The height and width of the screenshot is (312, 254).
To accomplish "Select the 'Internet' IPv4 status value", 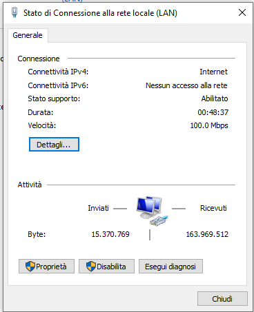I will (x=213, y=72).
